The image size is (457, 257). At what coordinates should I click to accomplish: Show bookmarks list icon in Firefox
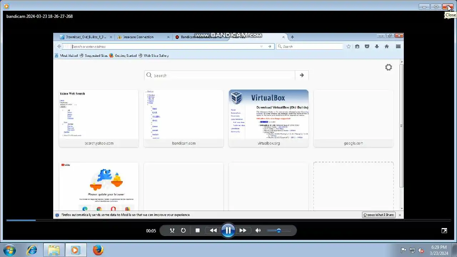[357, 46]
